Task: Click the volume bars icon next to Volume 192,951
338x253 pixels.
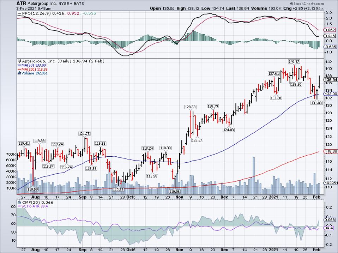Action: coord(19,73)
